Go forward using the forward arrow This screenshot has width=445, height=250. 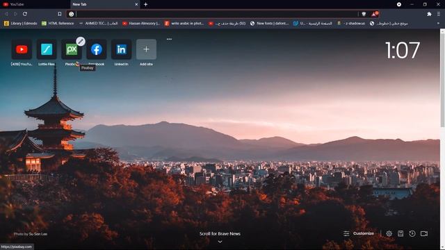pyautogui.click(x=15, y=14)
